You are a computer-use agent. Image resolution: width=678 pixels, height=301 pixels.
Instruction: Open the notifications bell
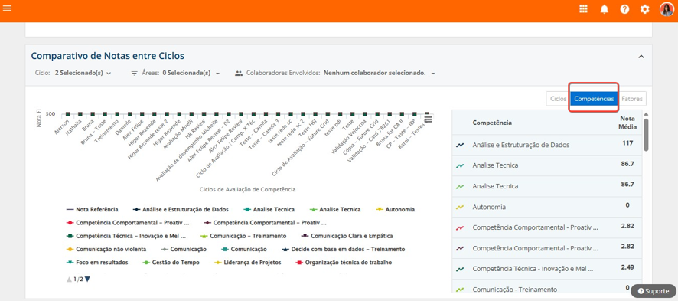coord(604,9)
